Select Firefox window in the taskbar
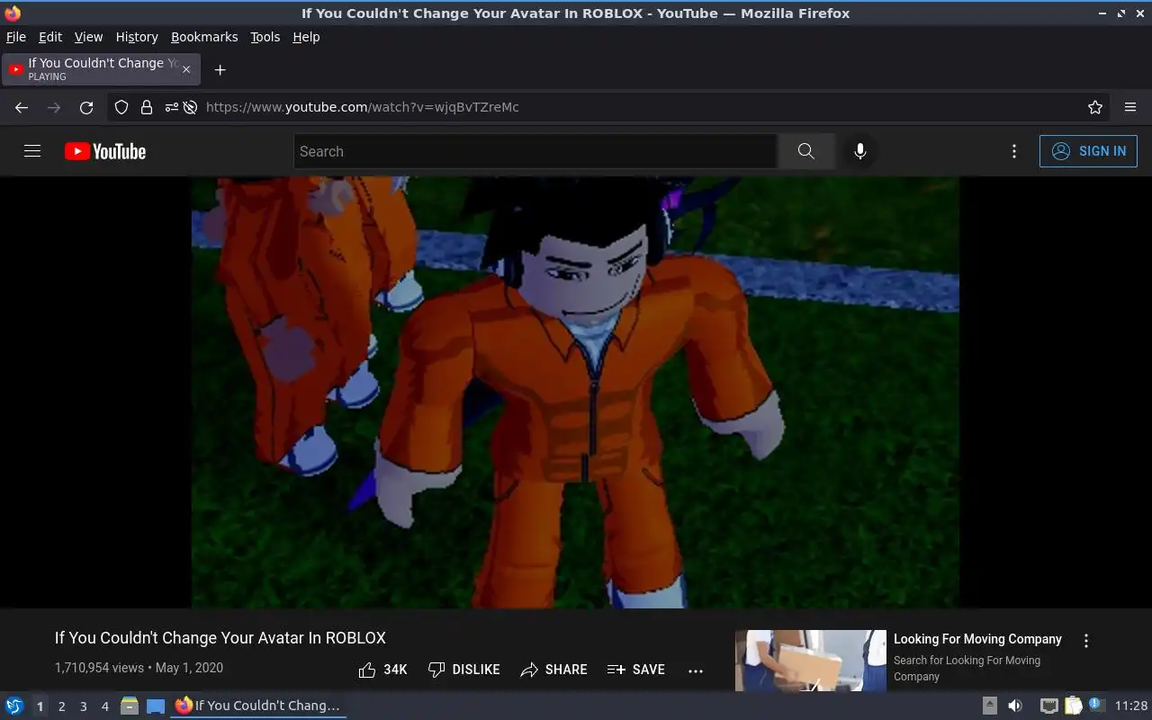Image resolution: width=1152 pixels, height=720 pixels. coord(258,706)
